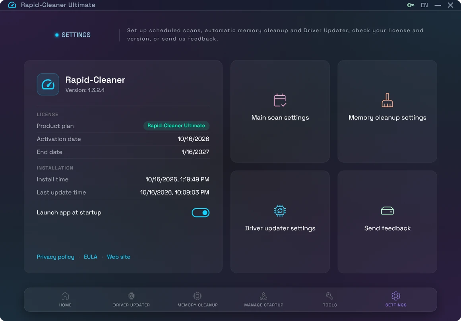Click the SETTINGS page heading

tap(76, 35)
